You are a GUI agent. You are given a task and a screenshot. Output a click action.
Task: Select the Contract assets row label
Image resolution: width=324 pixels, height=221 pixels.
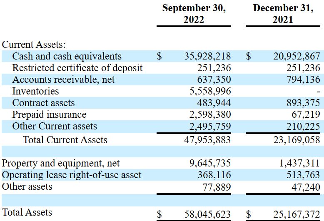tap(43, 103)
